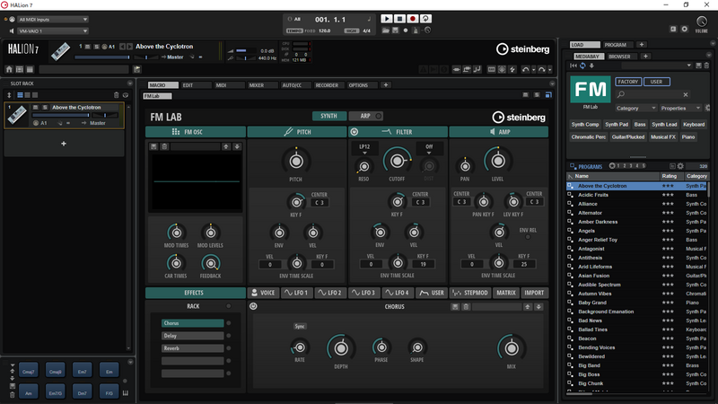Click the ARP page button
The height and width of the screenshot is (404, 718).
(366, 117)
